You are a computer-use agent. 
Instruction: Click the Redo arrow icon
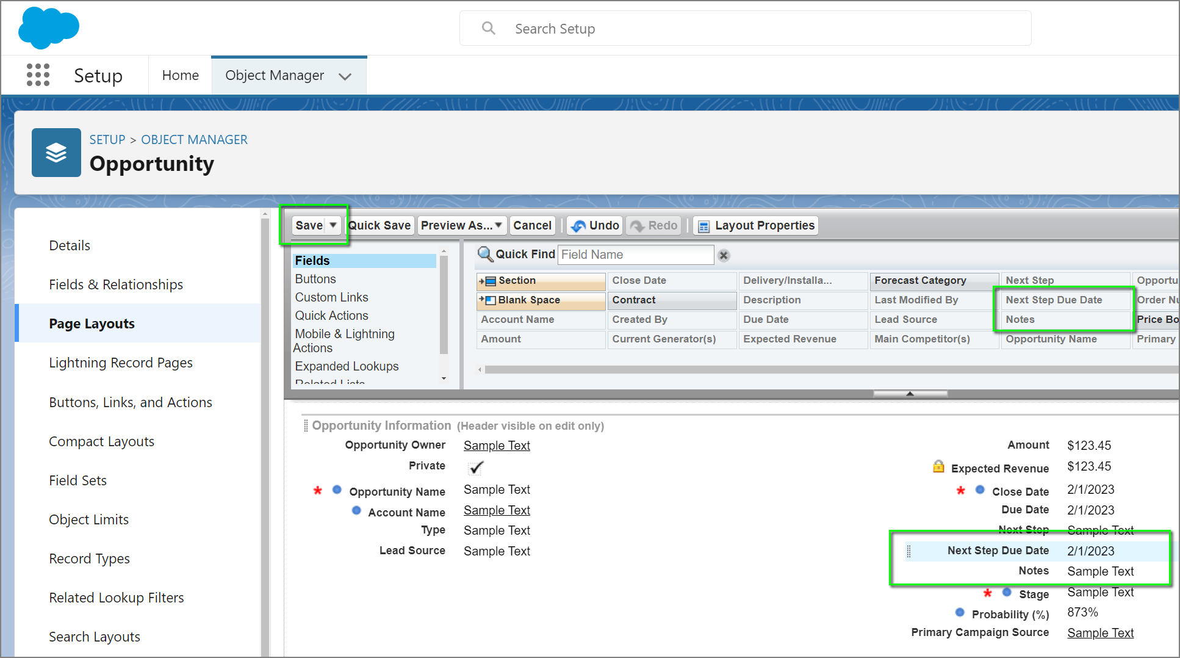point(637,226)
